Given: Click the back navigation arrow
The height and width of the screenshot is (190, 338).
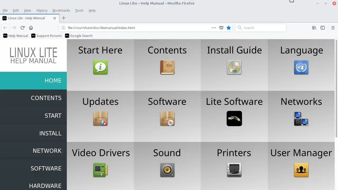Looking at the screenshot, I should [x=5, y=28].
